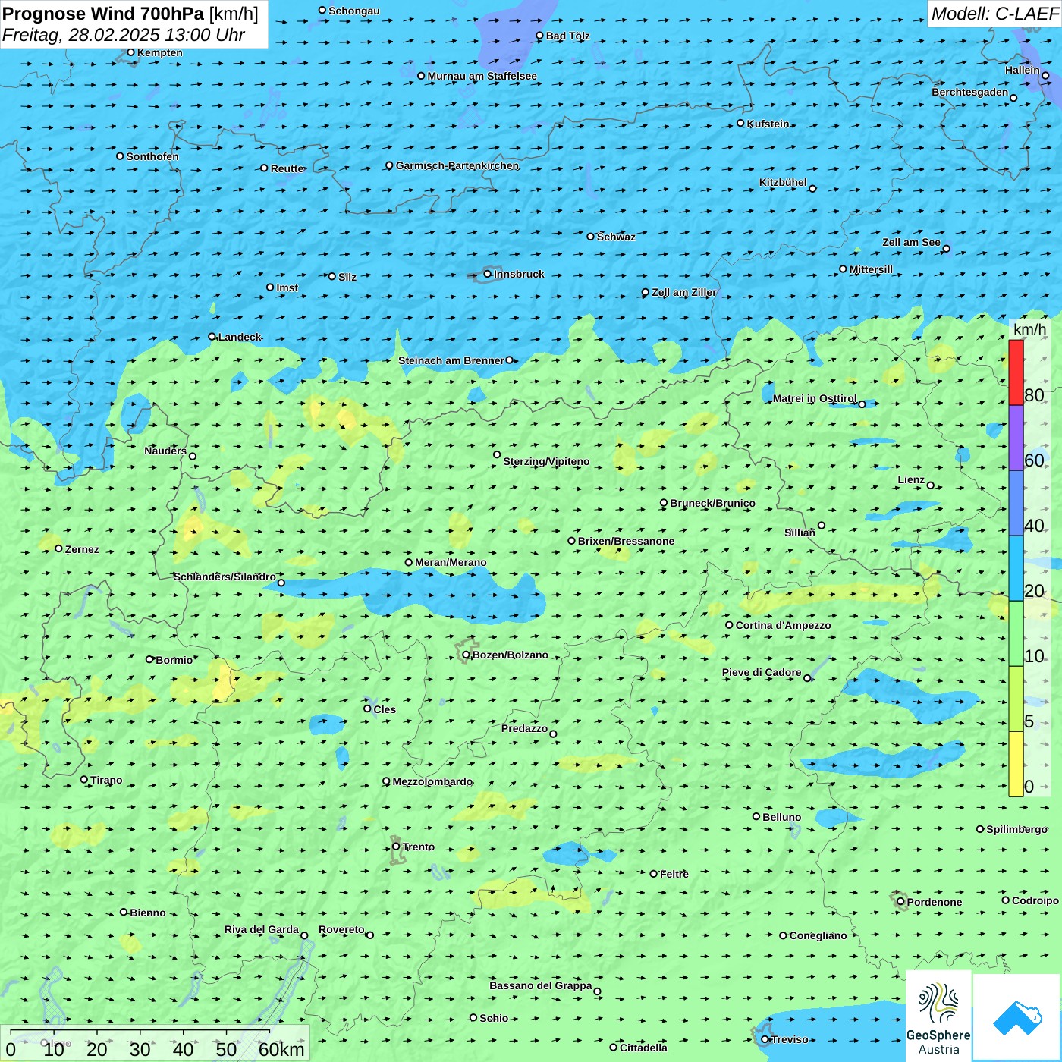Click the 'Schlanders/Silandro' label
Screen dimensions: 1062x1062
coord(225,577)
